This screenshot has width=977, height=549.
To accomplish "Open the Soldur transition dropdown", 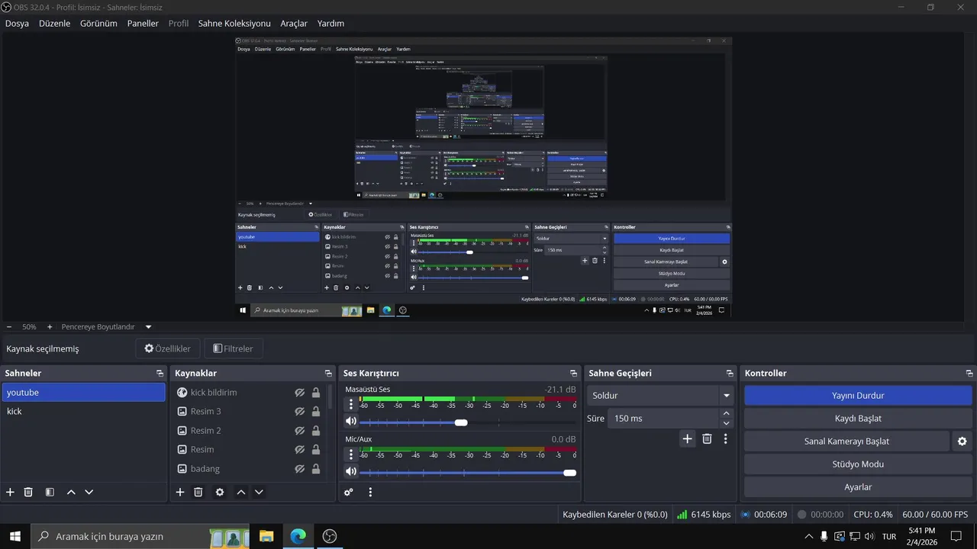I will point(661,396).
